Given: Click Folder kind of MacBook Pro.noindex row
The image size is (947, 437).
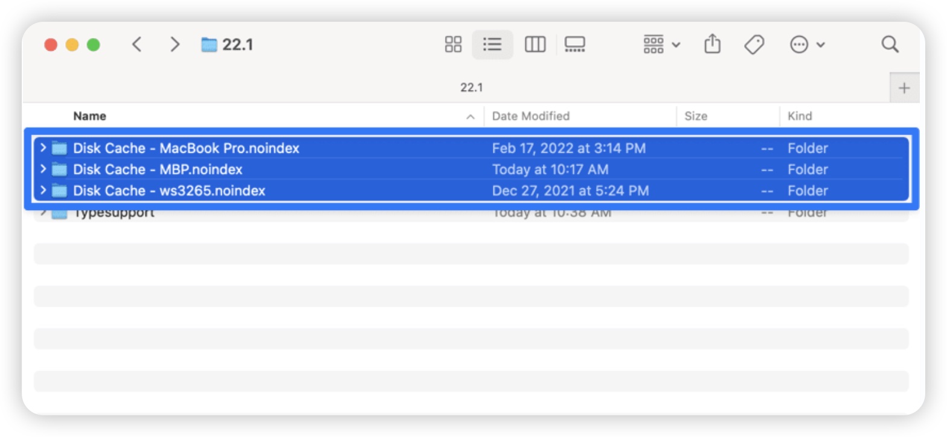Looking at the screenshot, I should pos(807,148).
